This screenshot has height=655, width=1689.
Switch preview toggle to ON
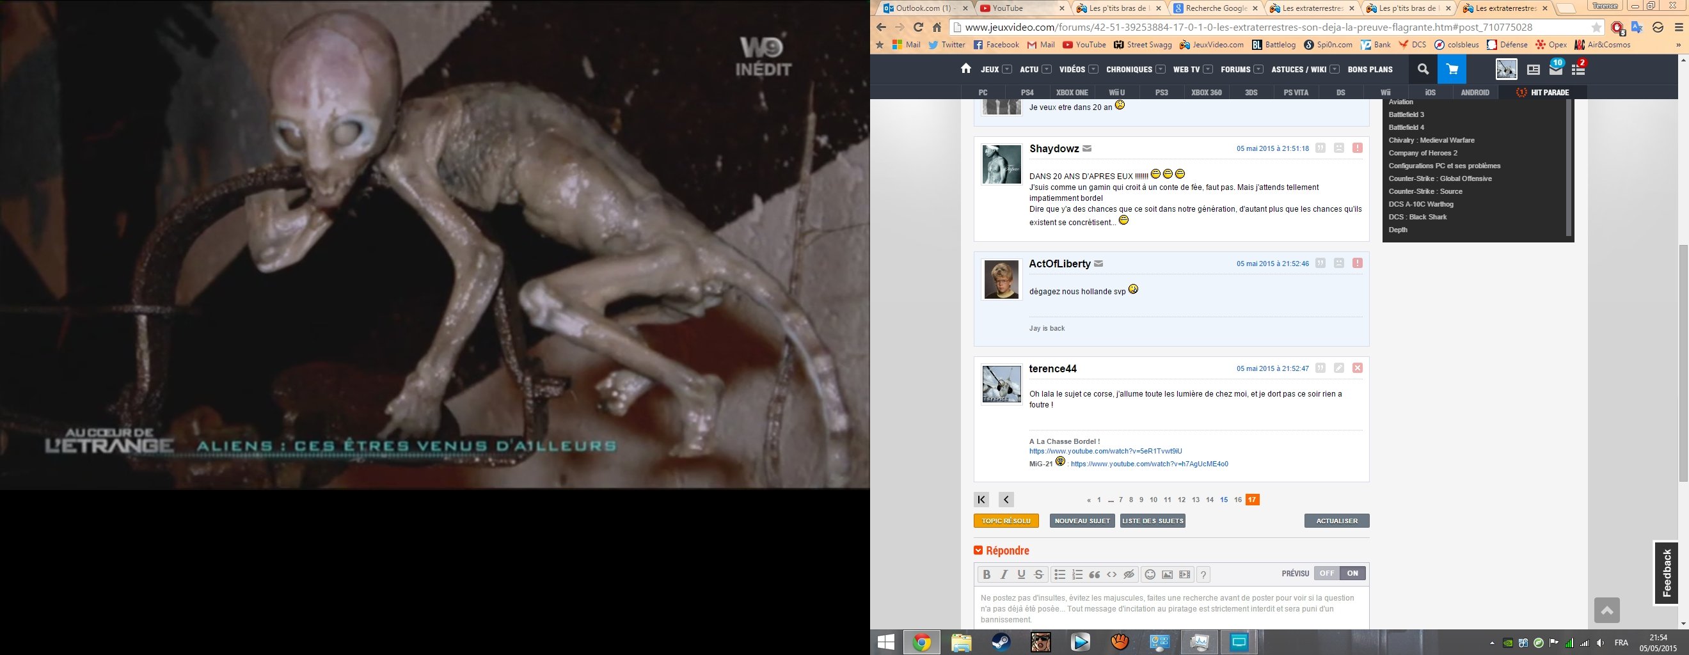pos(1352,573)
